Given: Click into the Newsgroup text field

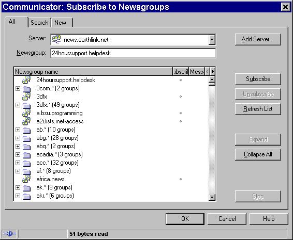Looking at the screenshot, I should [x=133, y=53].
